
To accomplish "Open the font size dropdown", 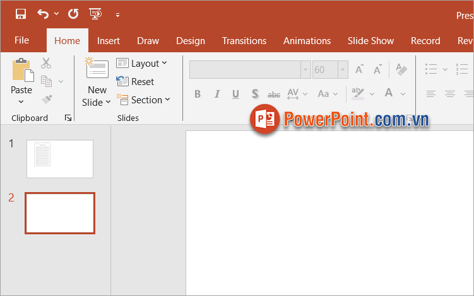I will [x=343, y=69].
